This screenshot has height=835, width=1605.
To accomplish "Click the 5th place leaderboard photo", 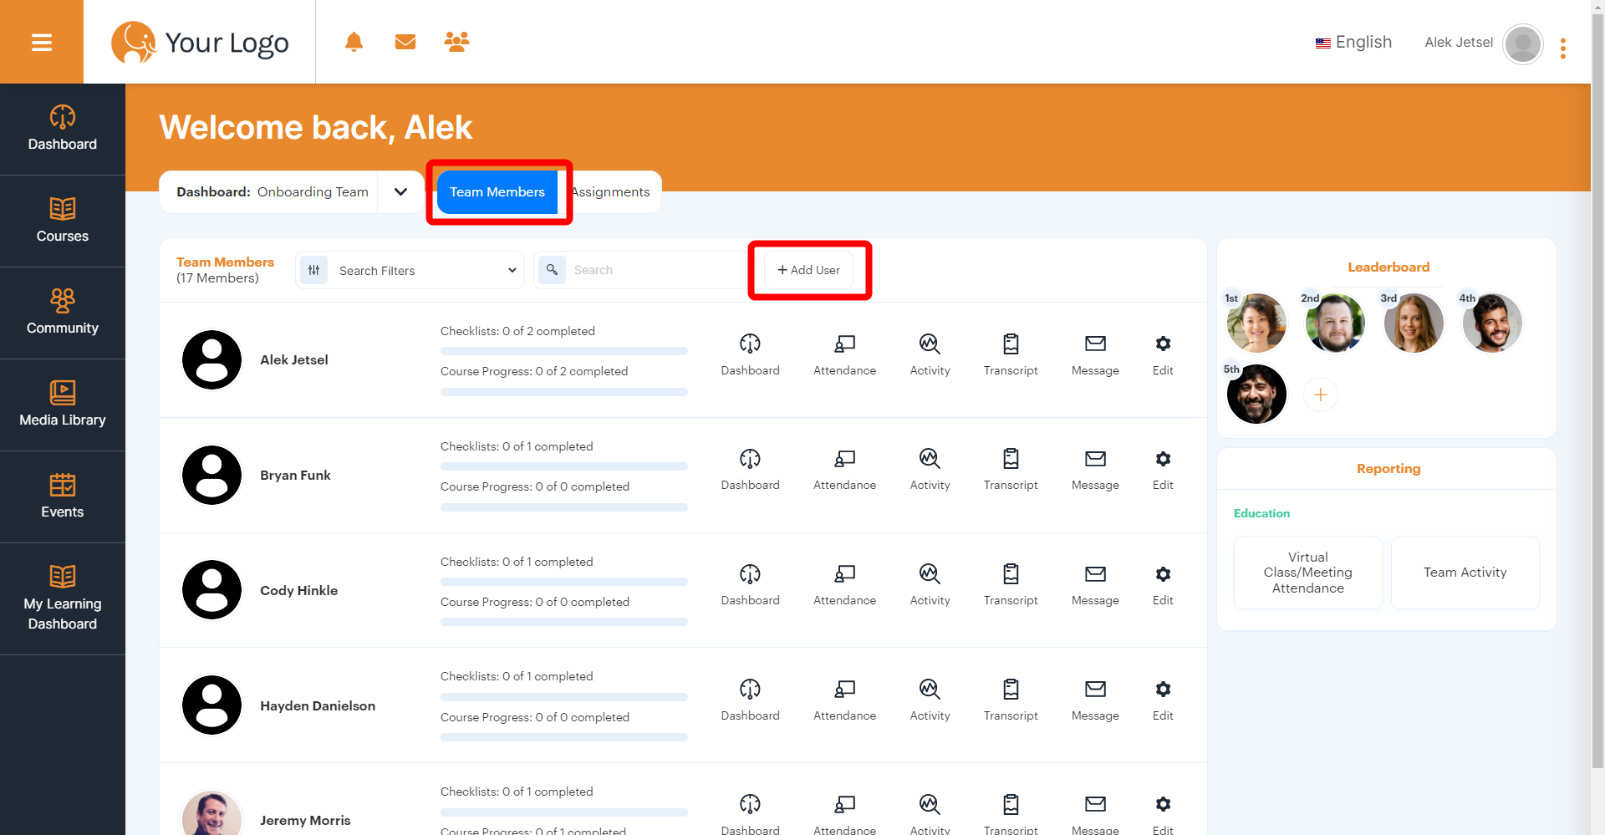I will tap(1256, 394).
